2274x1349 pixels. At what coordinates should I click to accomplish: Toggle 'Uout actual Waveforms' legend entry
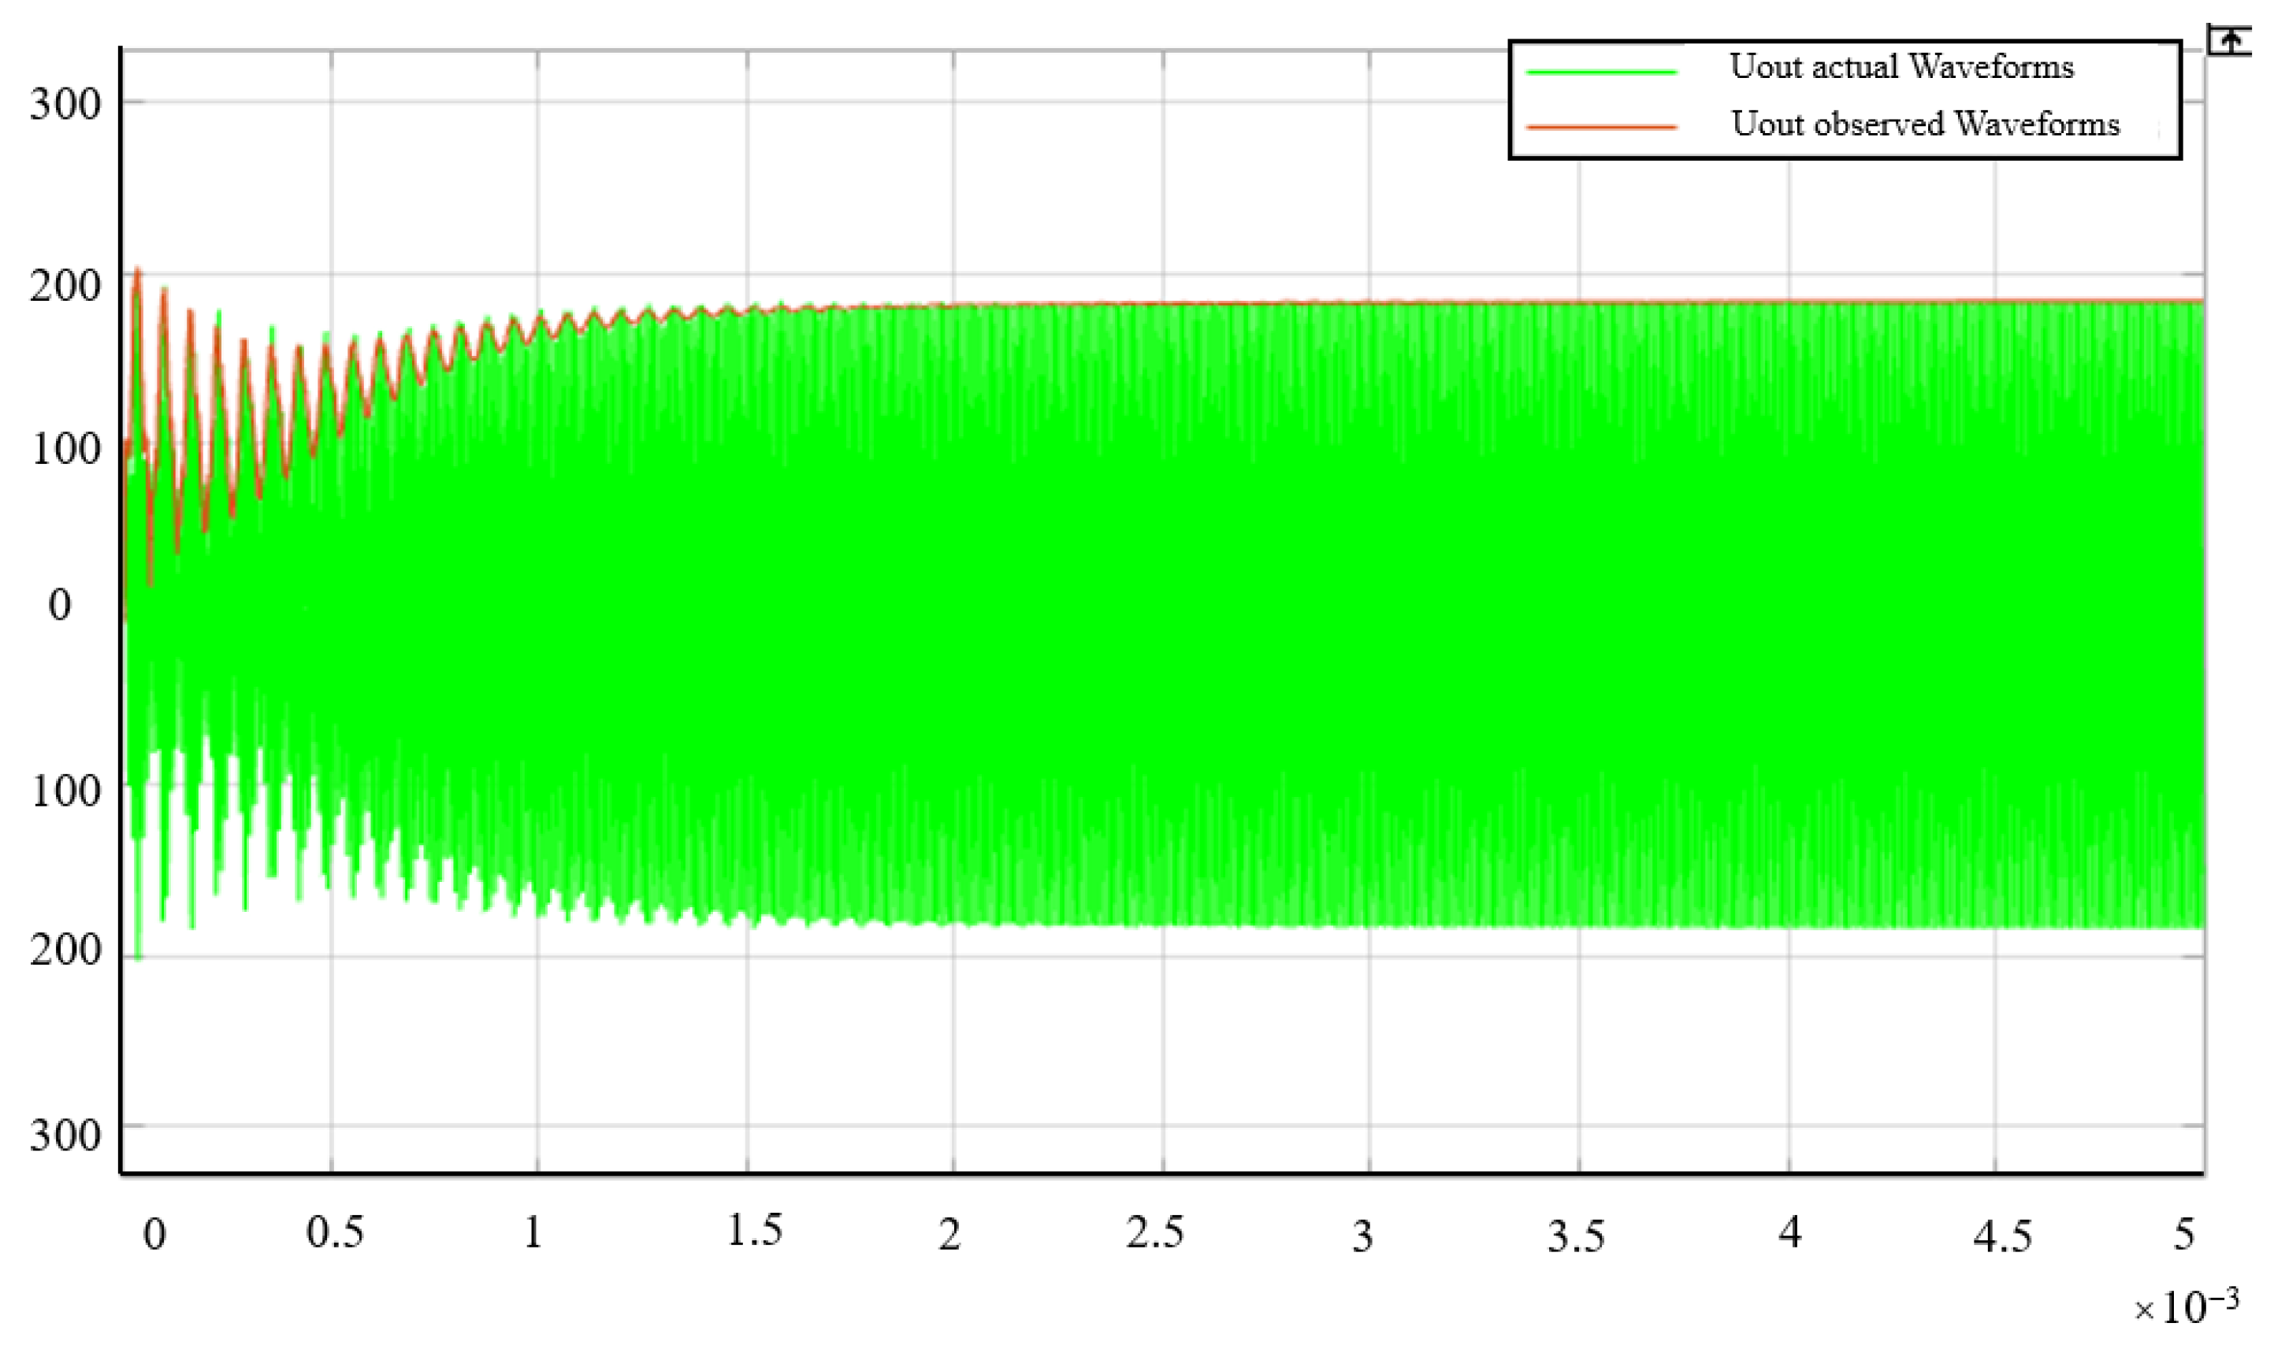pos(1901,67)
